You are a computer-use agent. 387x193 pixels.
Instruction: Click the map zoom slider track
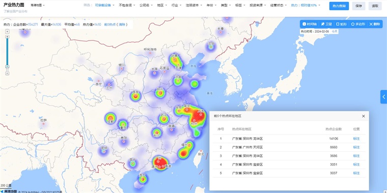pyautogui.click(x=8, y=52)
